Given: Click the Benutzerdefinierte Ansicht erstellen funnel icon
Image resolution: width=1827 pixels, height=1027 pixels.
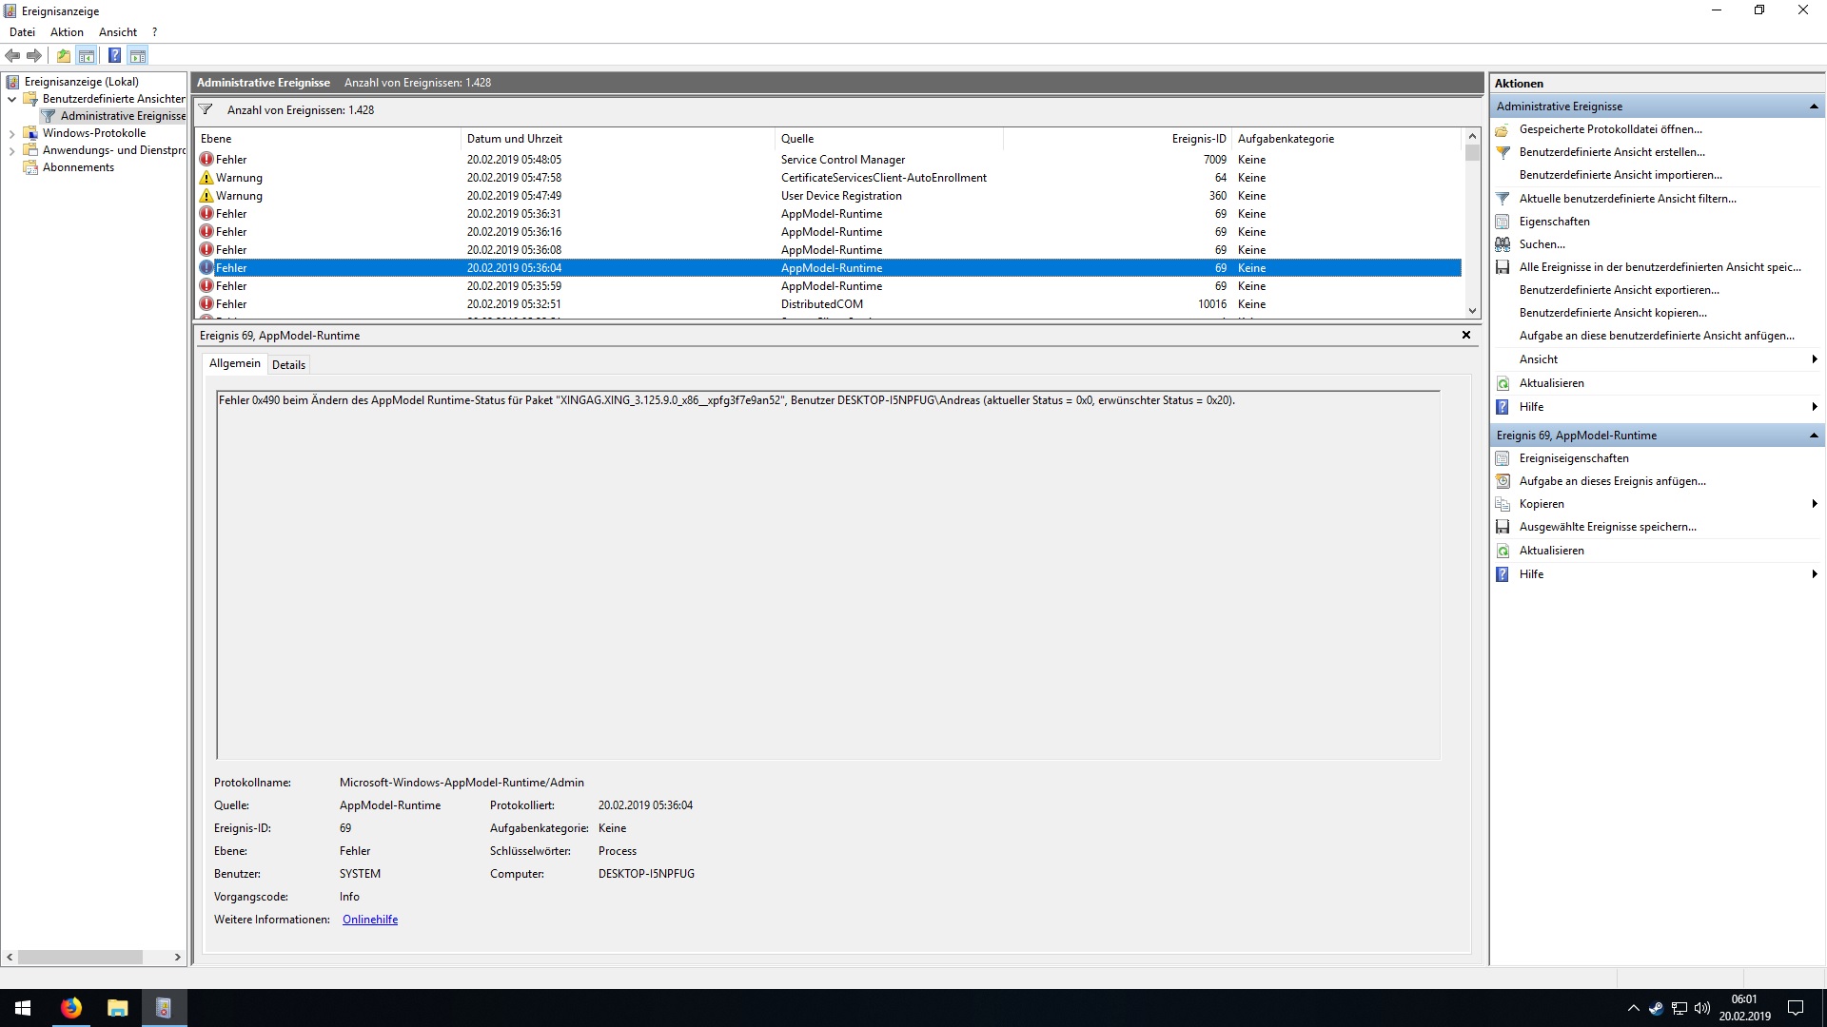Looking at the screenshot, I should click(x=1503, y=152).
